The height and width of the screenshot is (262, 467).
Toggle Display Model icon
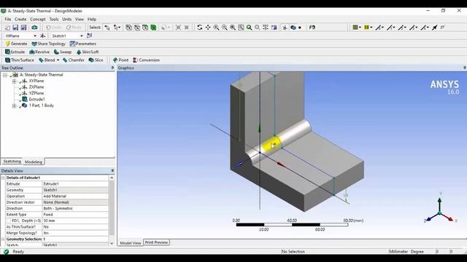(x=293, y=28)
